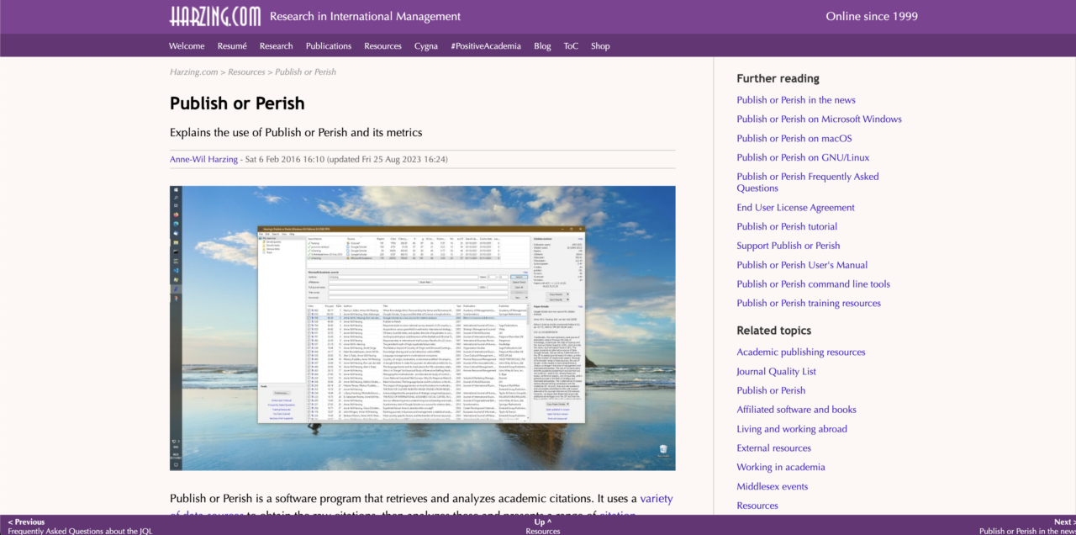Select #PositiveAcademia in the navigation bar
The image size is (1076, 535).
point(485,46)
